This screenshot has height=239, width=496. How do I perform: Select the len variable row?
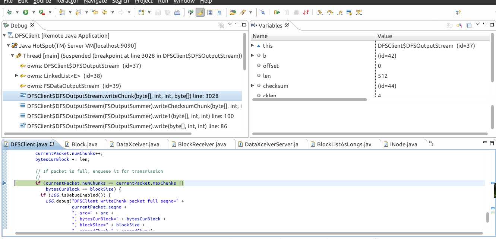(x=370, y=76)
